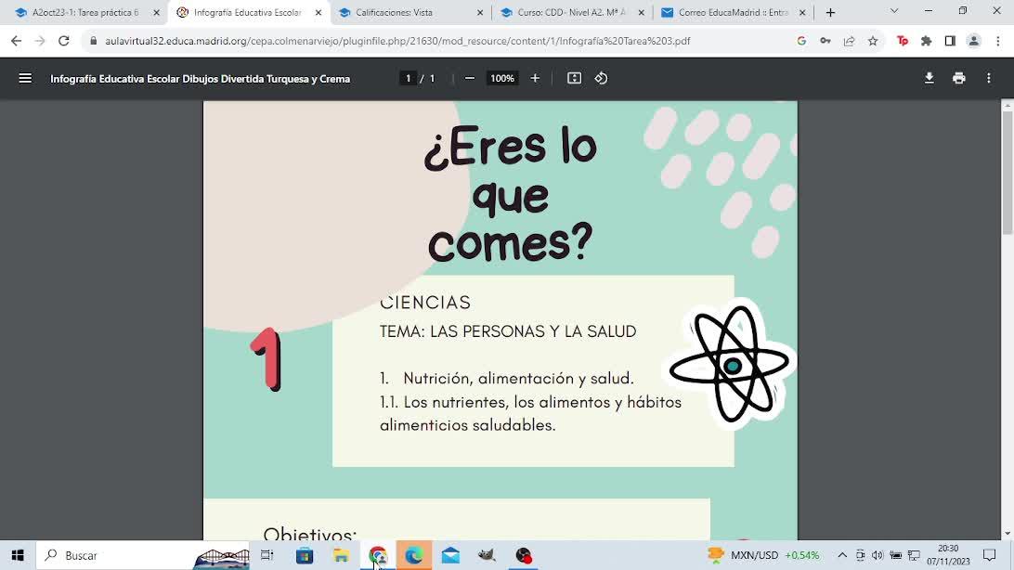Click the Nutrición, alimentación y salud line

coord(507,378)
